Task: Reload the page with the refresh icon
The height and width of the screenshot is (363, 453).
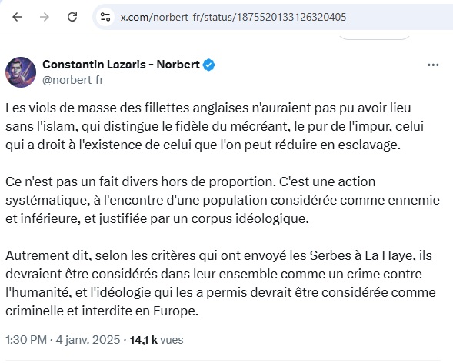Action: 72,17
